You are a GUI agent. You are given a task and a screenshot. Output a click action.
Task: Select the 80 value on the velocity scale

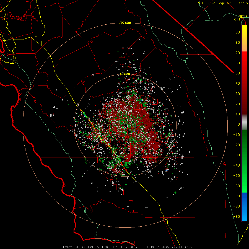tap(238, 42)
